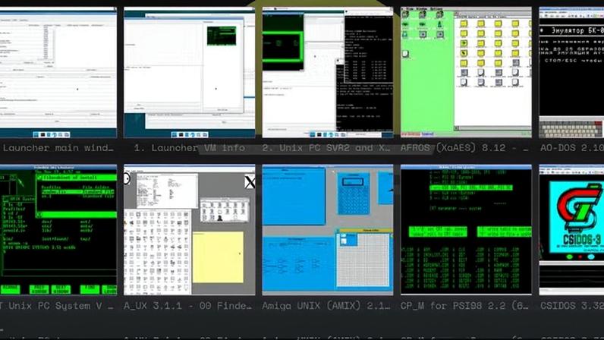Click the 'Amiga UNIX (AMIX) 2.1..' caption
Viewport: 604px width, 340px height.
[326, 306]
